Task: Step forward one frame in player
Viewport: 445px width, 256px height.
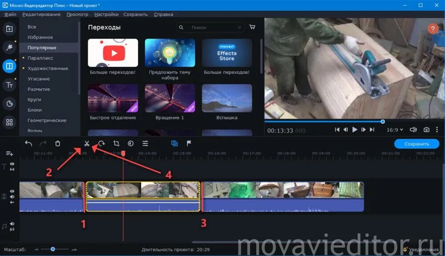Action: pos(363,130)
